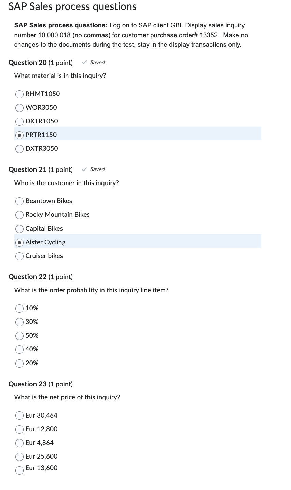
Task: Click the Saved checkmark for question 20
Action: coord(84,63)
